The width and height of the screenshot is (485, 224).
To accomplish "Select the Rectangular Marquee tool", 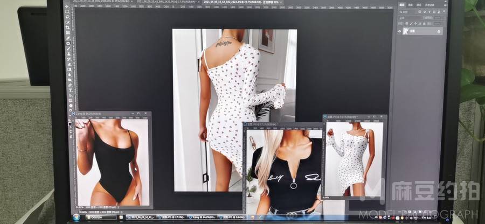I will (x=67, y=12).
